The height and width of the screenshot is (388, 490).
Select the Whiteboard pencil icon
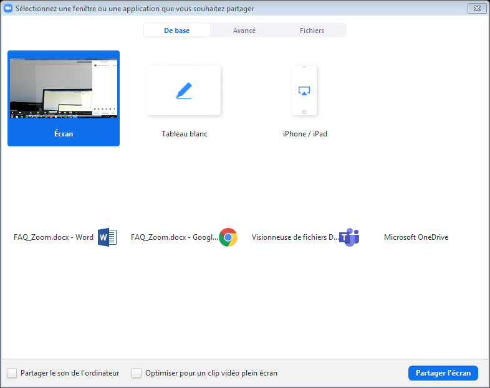click(183, 91)
